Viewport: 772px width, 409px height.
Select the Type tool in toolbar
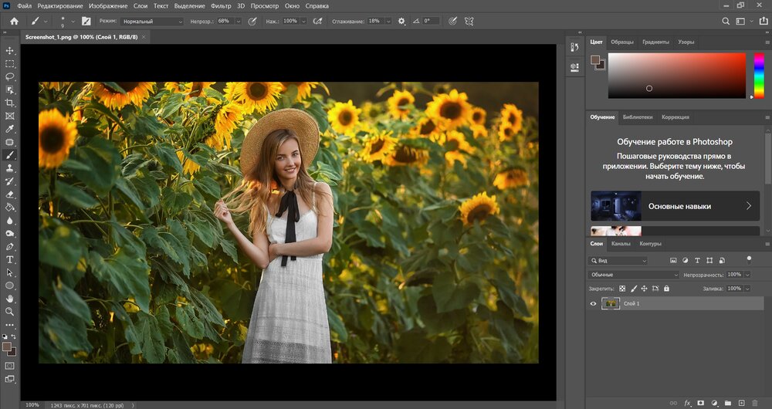click(10, 259)
